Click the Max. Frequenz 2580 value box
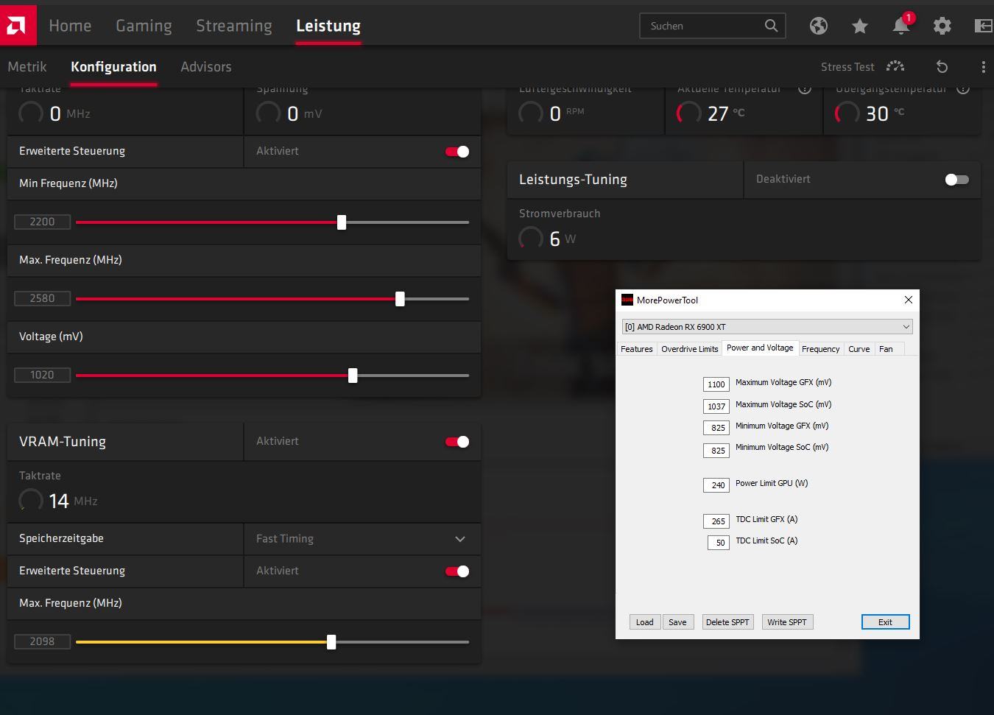The height and width of the screenshot is (715, 994). pyautogui.click(x=42, y=298)
